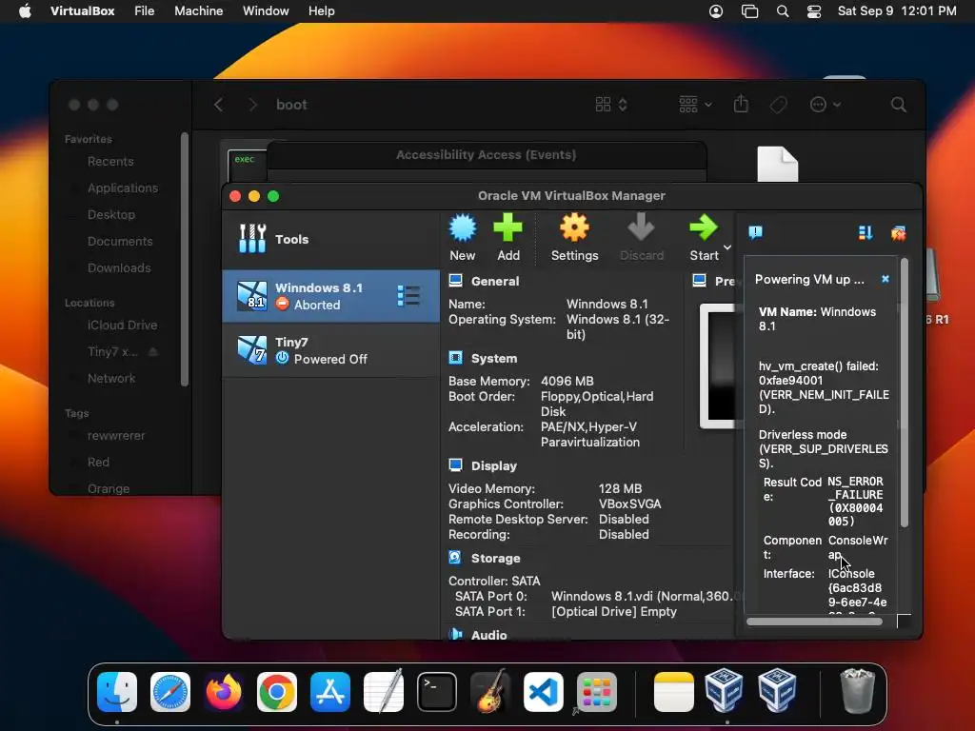Click the Spotlight search icon in menu bar
975x731 pixels.
[x=783, y=11]
